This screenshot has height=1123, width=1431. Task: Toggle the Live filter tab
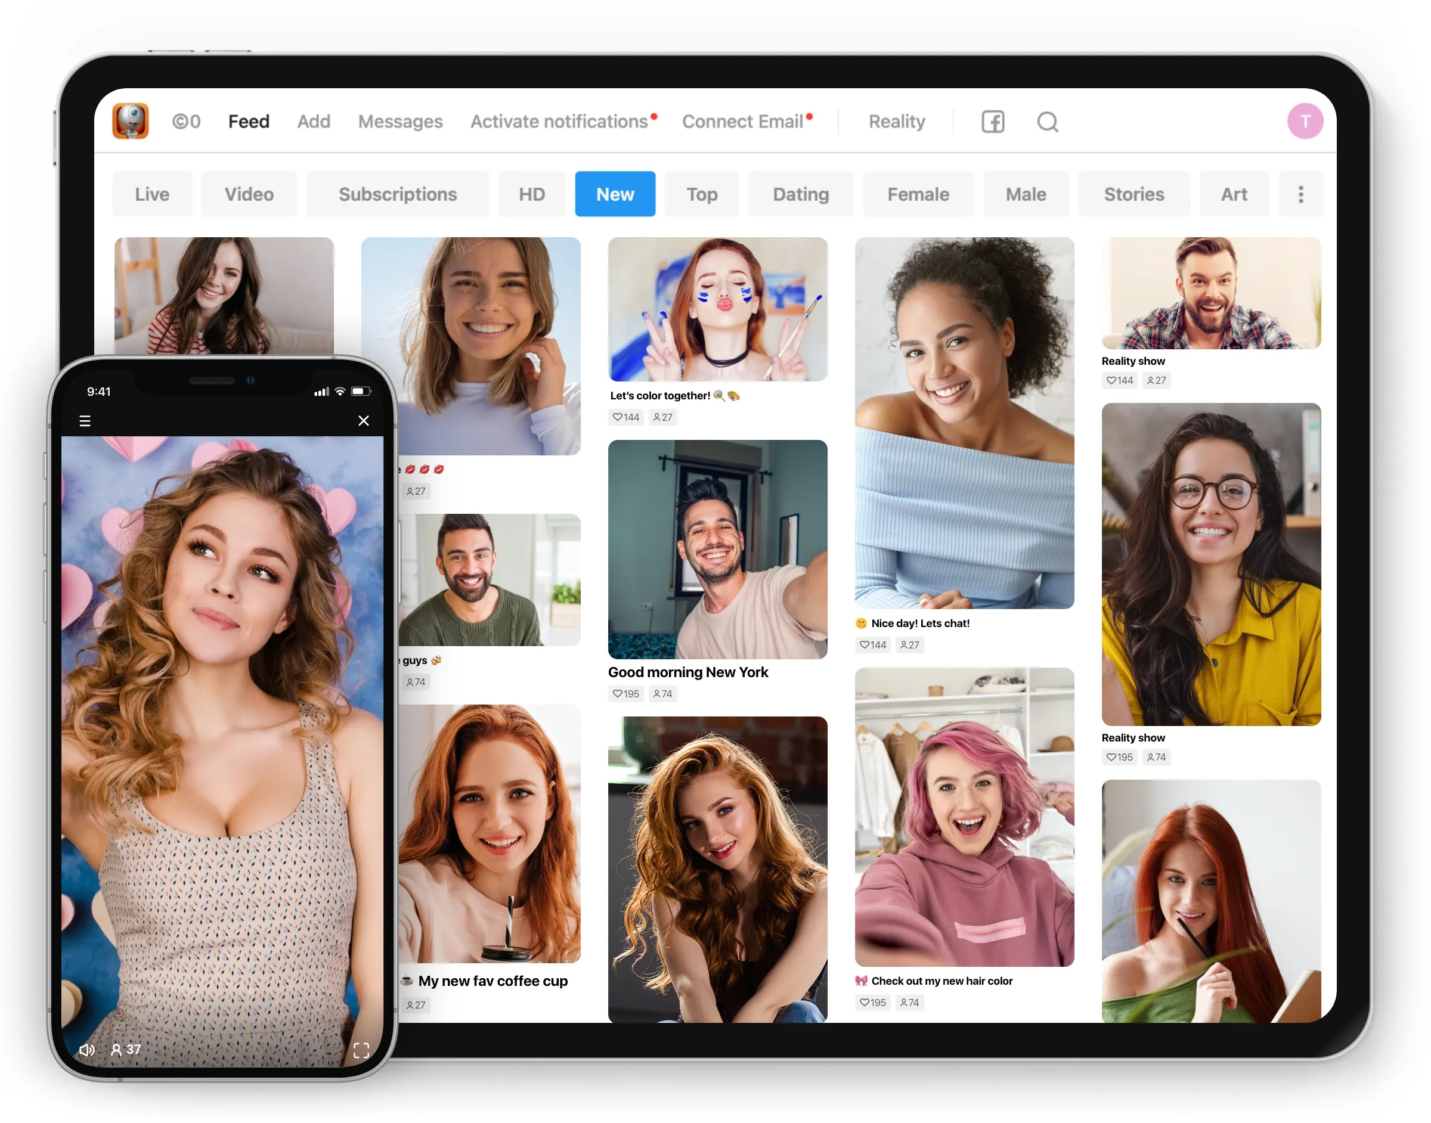(153, 193)
